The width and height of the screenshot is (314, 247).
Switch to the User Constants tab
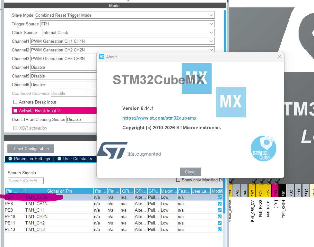click(75, 159)
